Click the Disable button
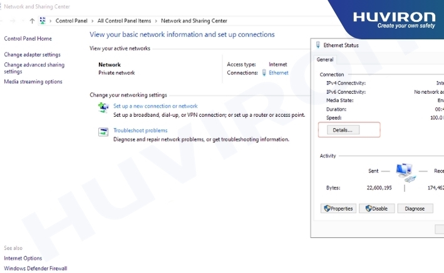This screenshot has width=444, height=273. click(376, 209)
